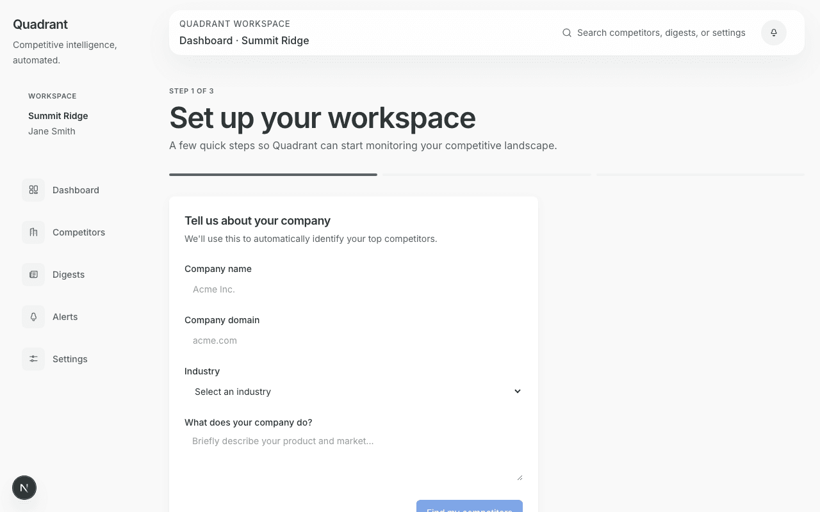Select the Settings sliders icon

point(33,359)
